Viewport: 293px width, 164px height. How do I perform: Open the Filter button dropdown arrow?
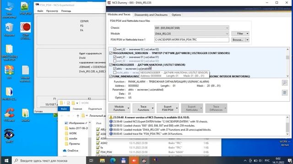click(247, 33)
